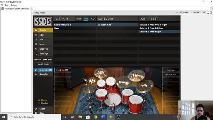Open File Explorer from the taskbar
Image resolution: width=213 pixels, height=120 pixels.
tap(80, 117)
